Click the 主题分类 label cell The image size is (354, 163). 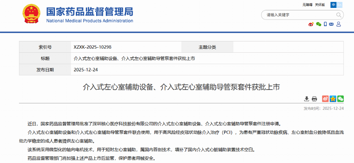[207, 47]
